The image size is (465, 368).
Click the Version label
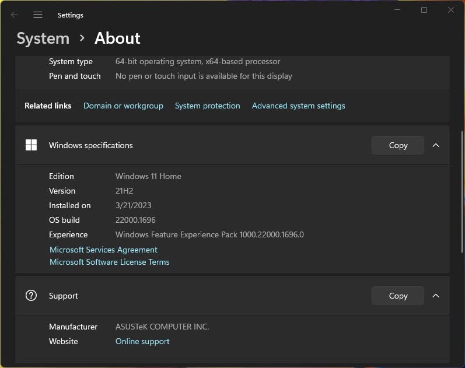pos(62,191)
